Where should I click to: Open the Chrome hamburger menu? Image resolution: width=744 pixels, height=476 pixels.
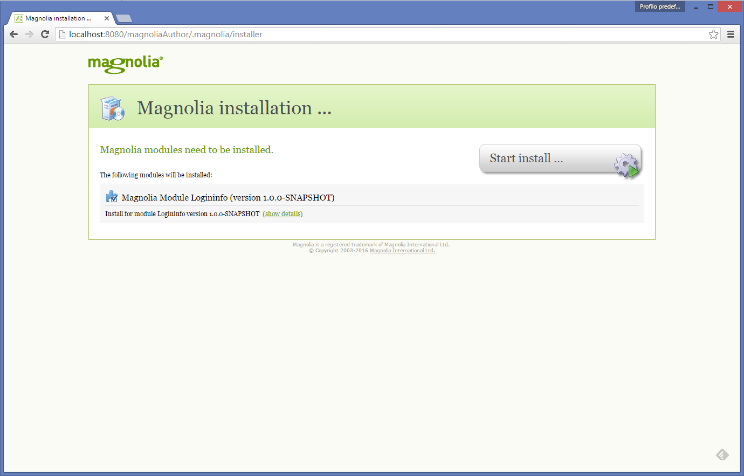[x=731, y=35]
